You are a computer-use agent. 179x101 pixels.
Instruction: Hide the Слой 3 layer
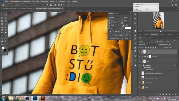[x=139, y=52]
